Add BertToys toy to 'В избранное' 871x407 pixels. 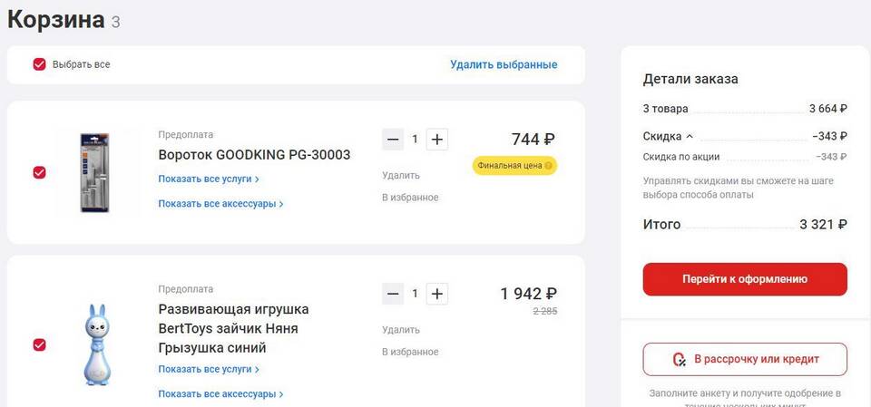[410, 352]
